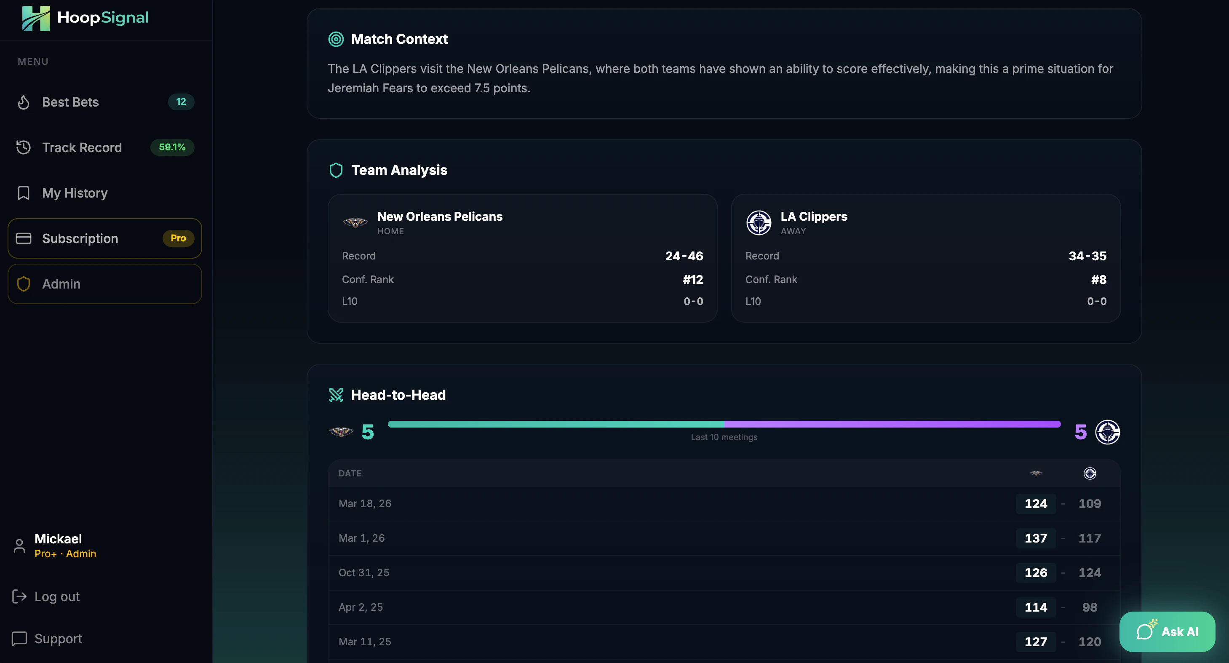Click the Pro subscription badge
This screenshot has height=663, width=1229.
(178, 238)
